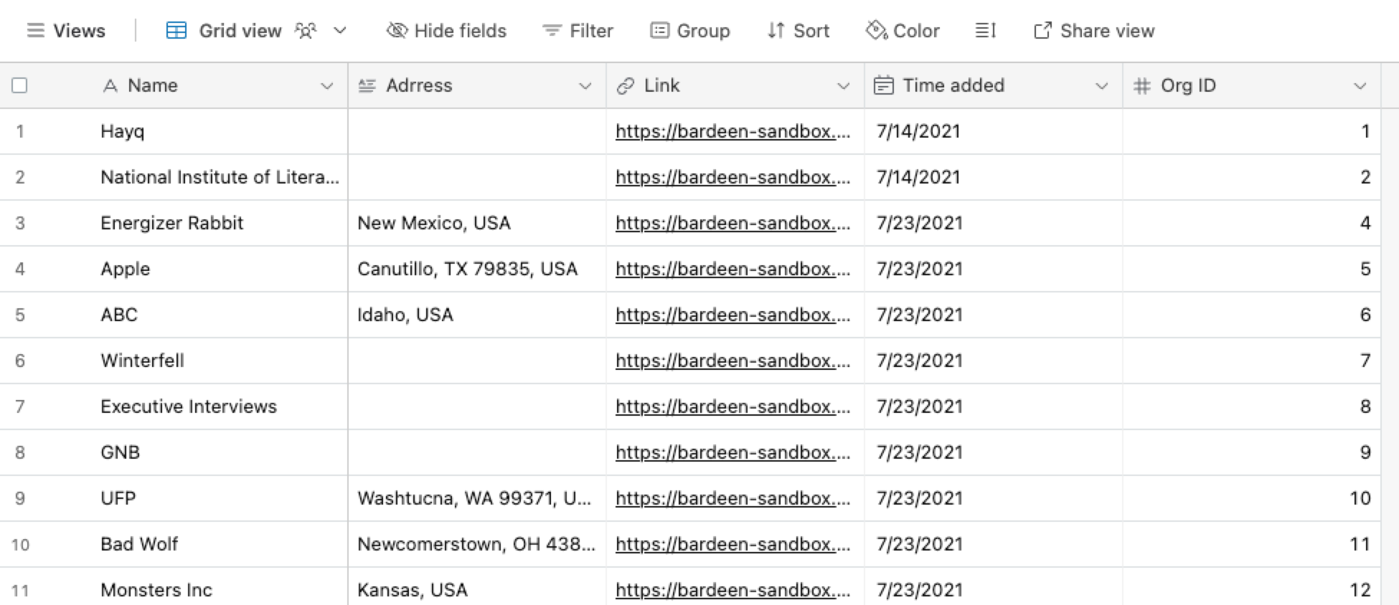Click the Share view button
The height and width of the screenshot is (605, 1399).
click(1094, 31)
